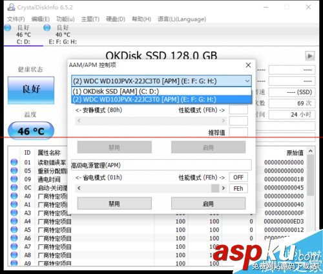Choose (1) OKDisk SSD [AAM] option
This screenshot has height=274, width=323.
161,92
